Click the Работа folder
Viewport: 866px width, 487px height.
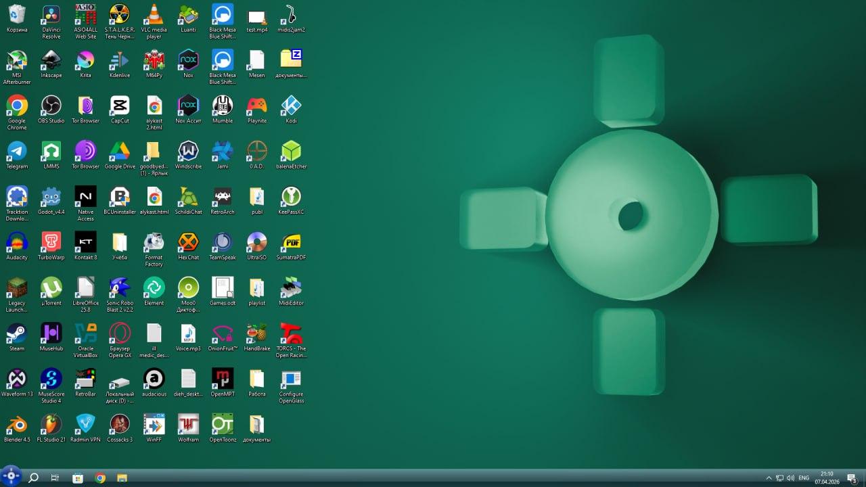pos(256,382)
